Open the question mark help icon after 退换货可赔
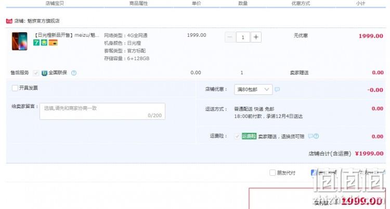Viewport: 390px width, 209px height. tap(316, 136)
